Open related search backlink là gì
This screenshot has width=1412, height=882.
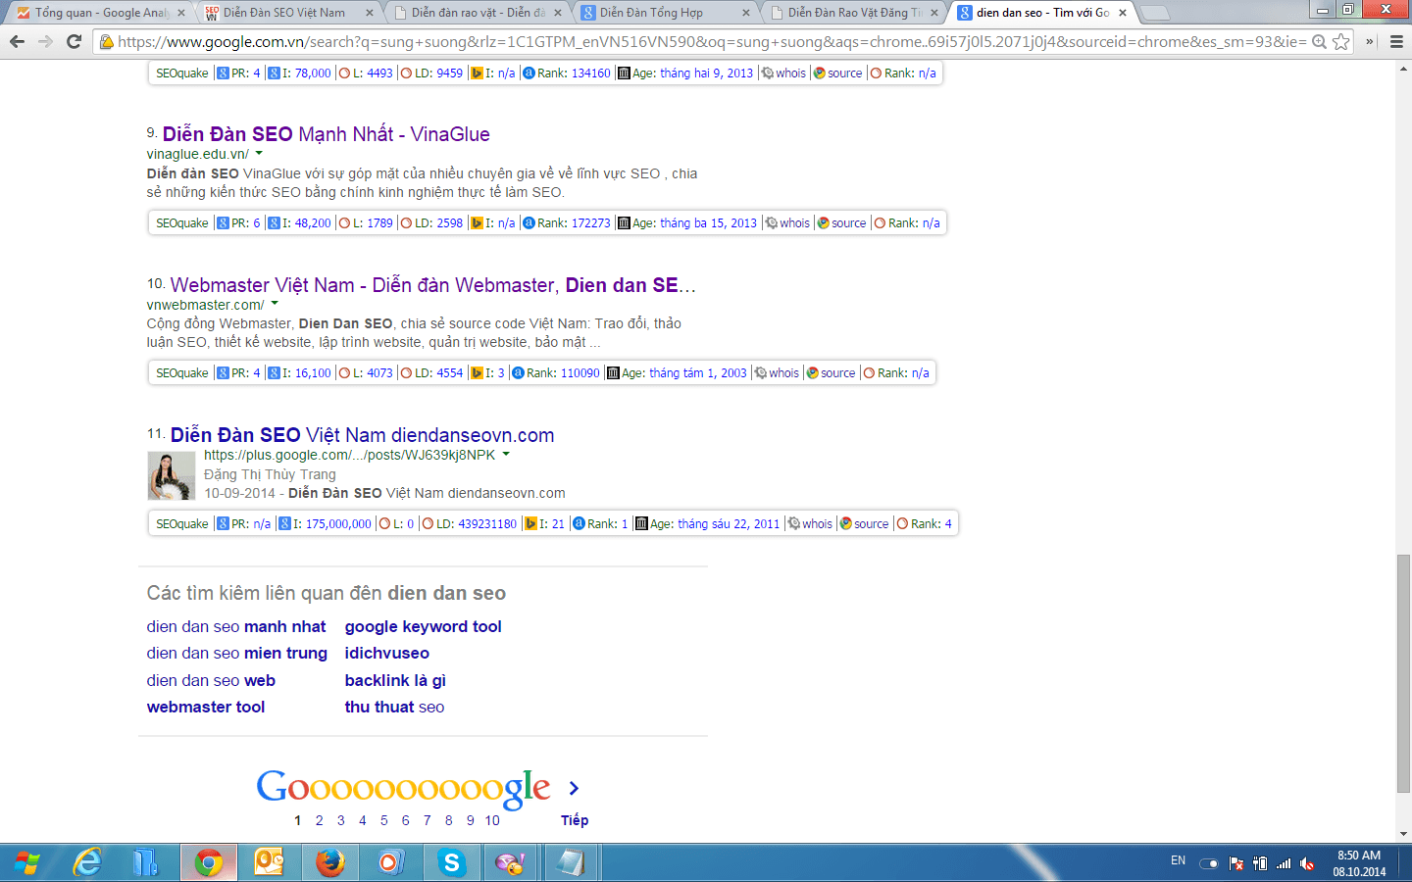click(x=395, y=680)
